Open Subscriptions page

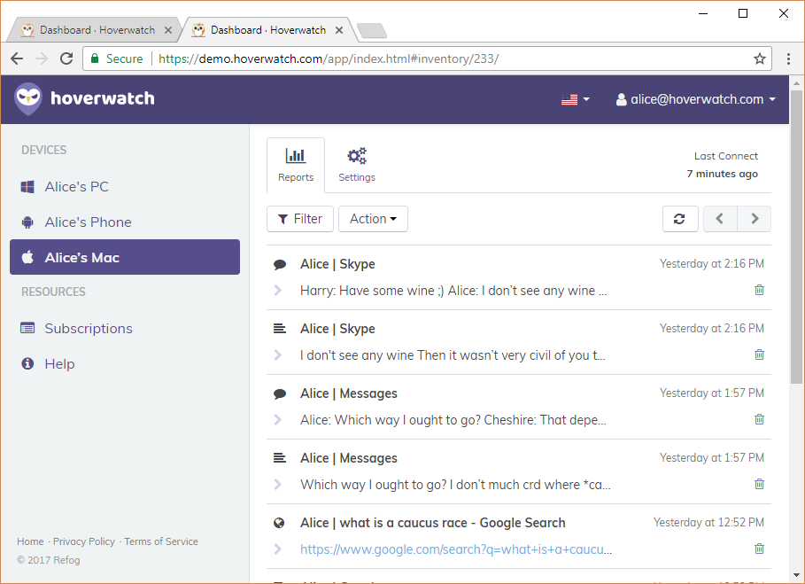click(x=125, y=328)
